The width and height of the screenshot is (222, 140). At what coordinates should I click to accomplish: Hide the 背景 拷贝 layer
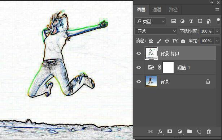(139, 53)
